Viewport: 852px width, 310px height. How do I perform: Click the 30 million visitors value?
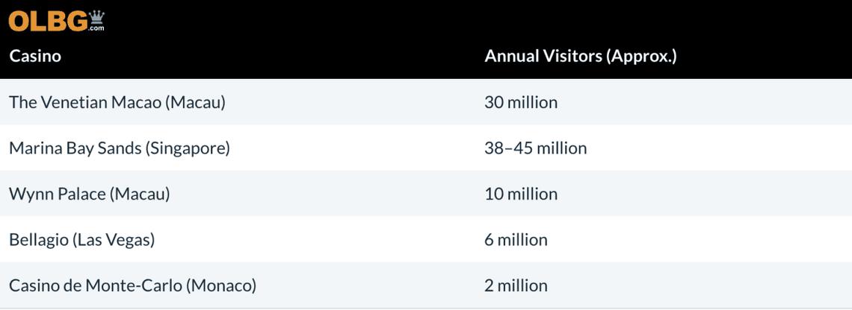pyautogui.click(x=521, y=102)
